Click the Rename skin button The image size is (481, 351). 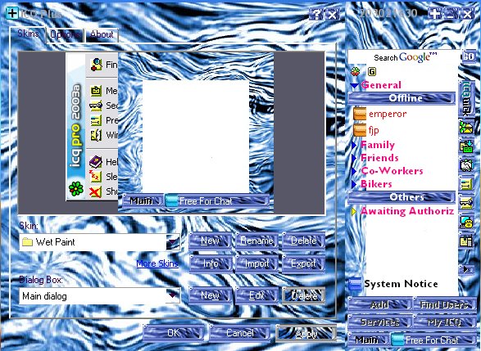tap(256, 241)
